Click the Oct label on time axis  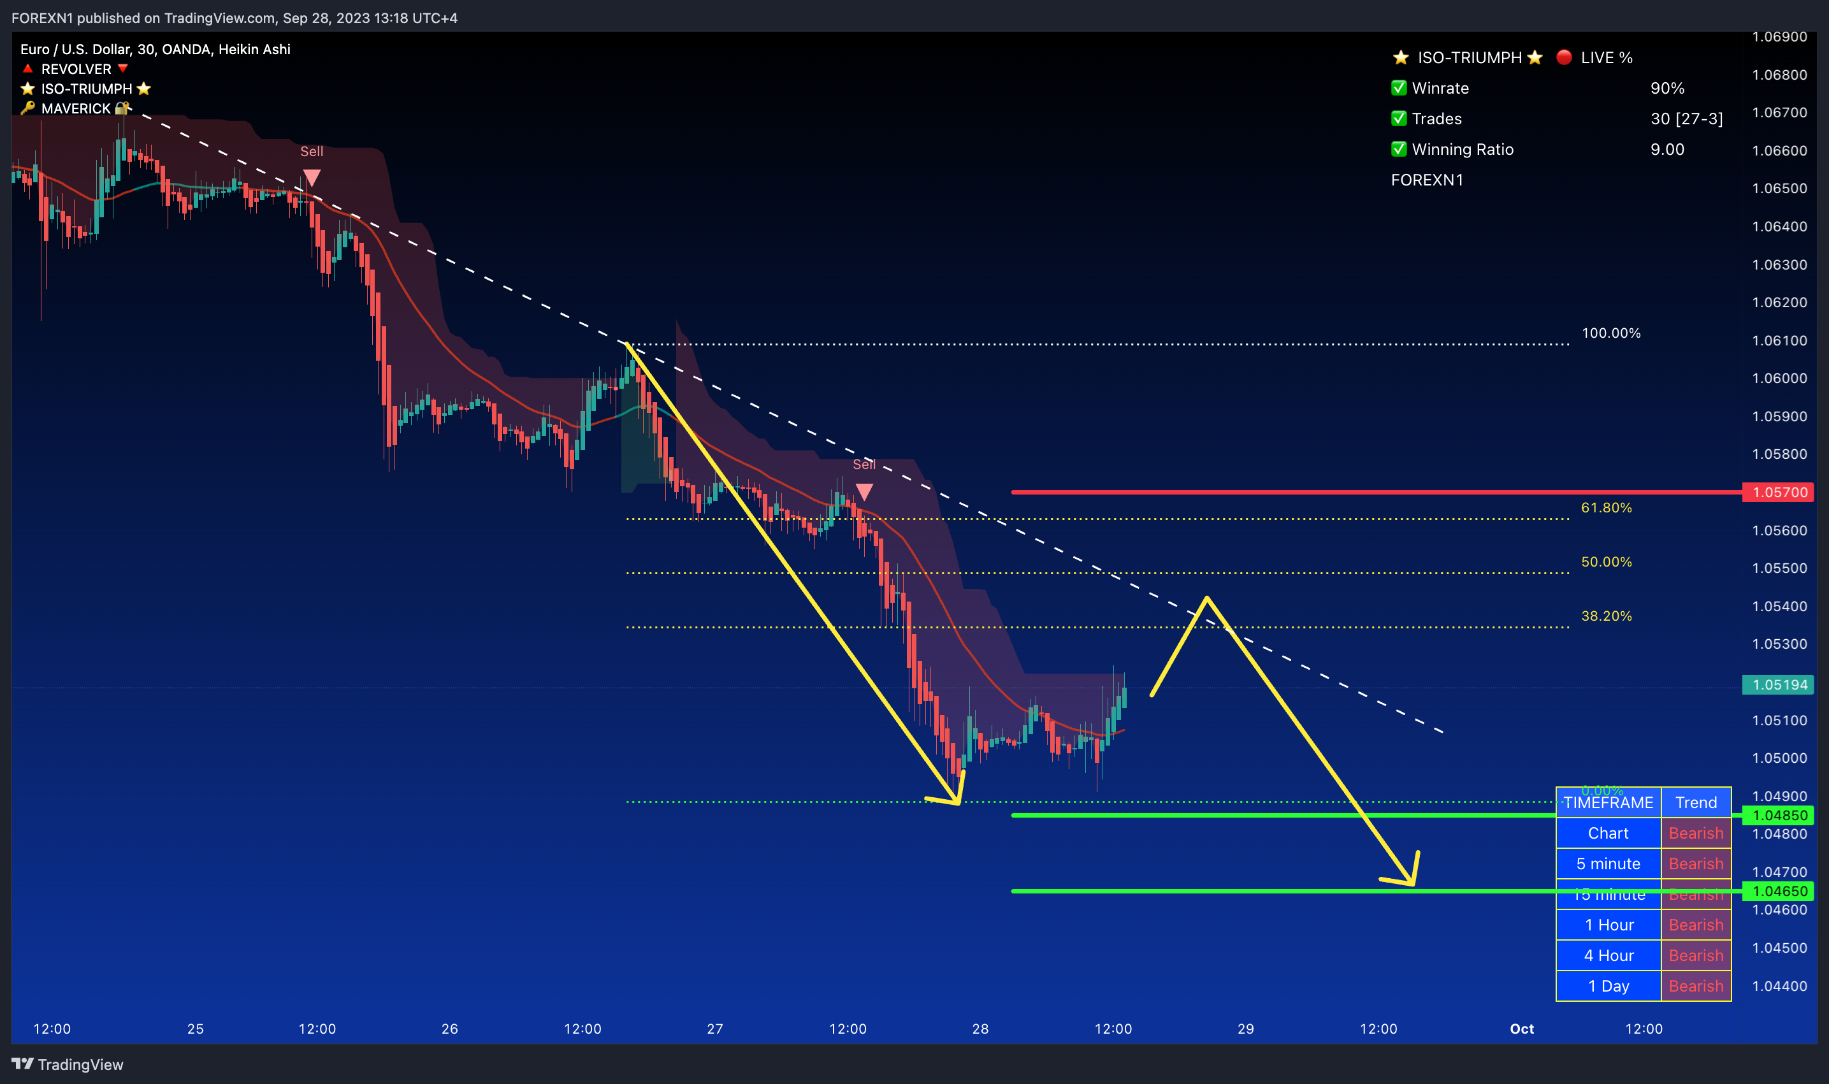1521,1029
